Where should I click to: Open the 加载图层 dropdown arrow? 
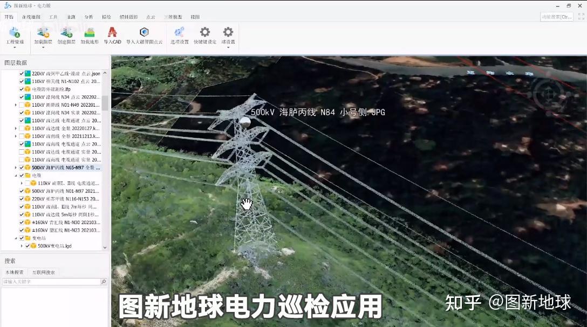(44, 48)
